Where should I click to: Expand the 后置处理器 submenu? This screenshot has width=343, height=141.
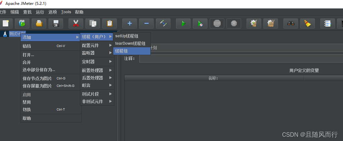pyautogui.click(x=97, y=77)
